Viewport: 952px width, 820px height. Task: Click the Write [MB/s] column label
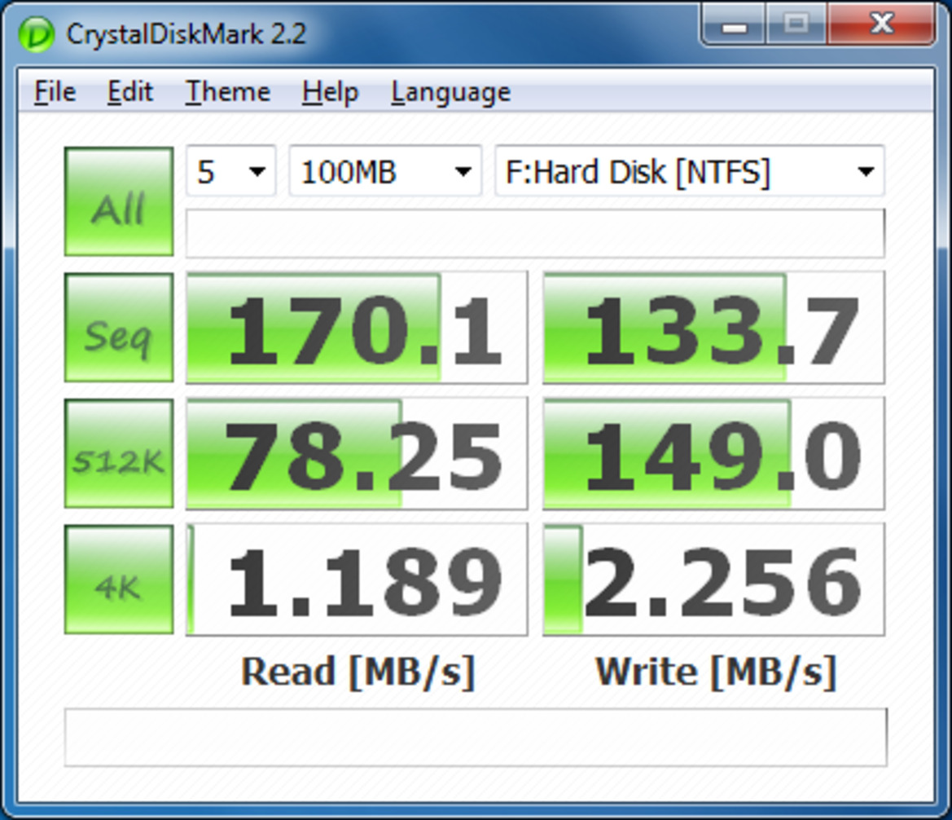point(716,672)
